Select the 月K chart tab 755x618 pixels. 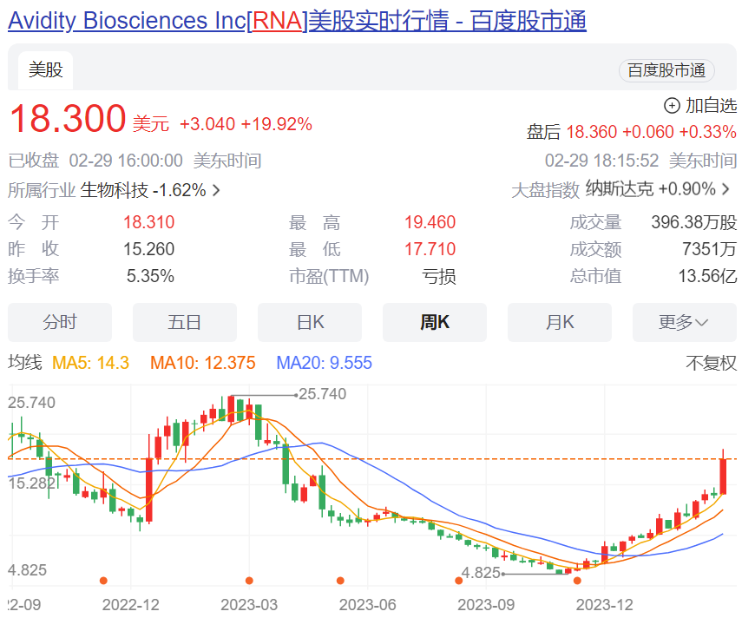(560, 323)
